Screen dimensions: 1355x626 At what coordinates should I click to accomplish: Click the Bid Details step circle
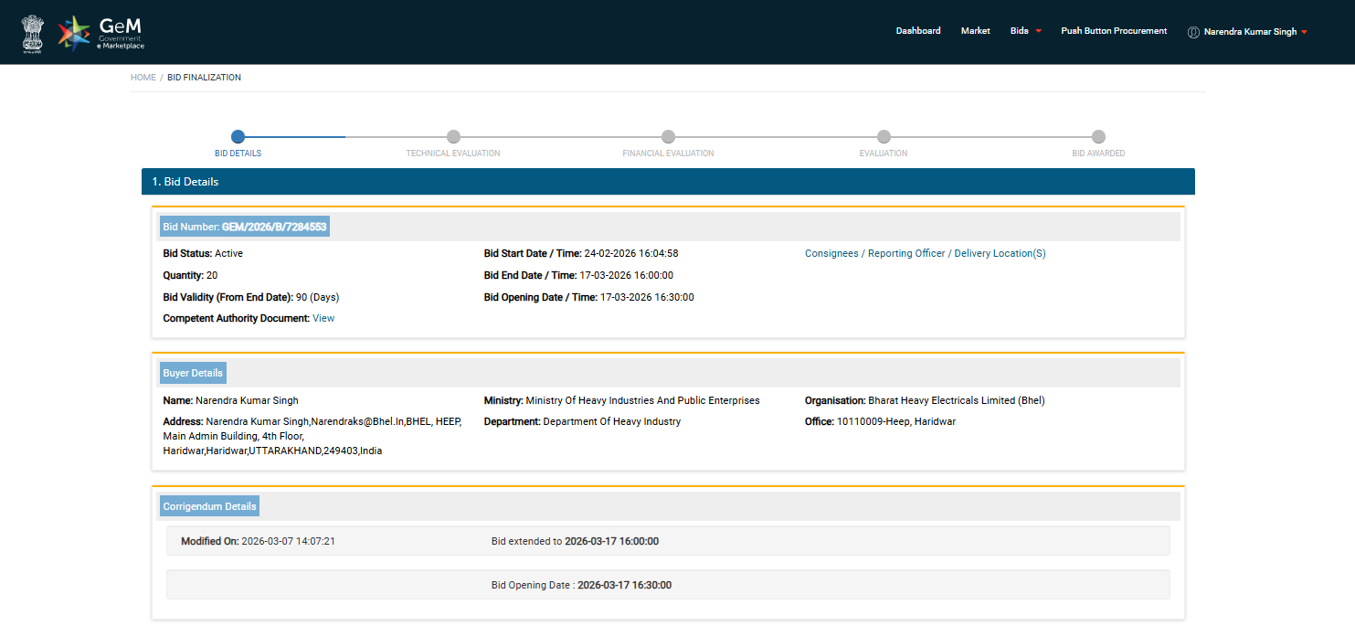(238, 137)
